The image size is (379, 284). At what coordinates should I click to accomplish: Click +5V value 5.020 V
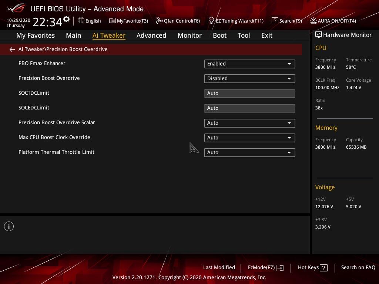tap(353, 207)
